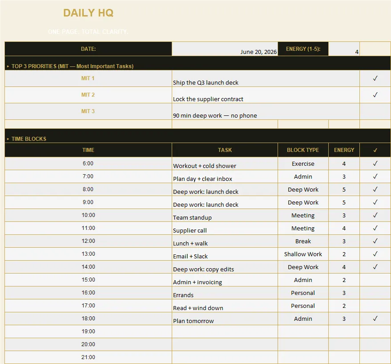Click the empty task cell in the 19:00 row

(225, 331)
